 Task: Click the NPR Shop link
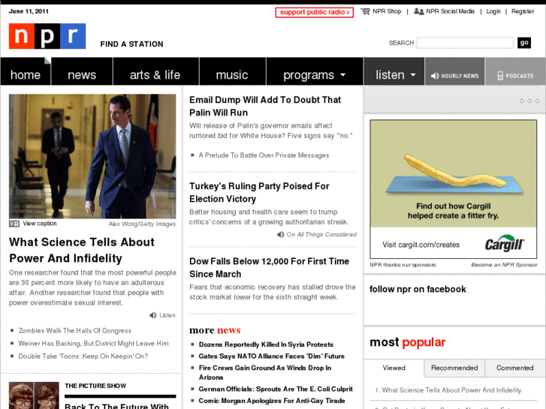(x=387, y=11)
